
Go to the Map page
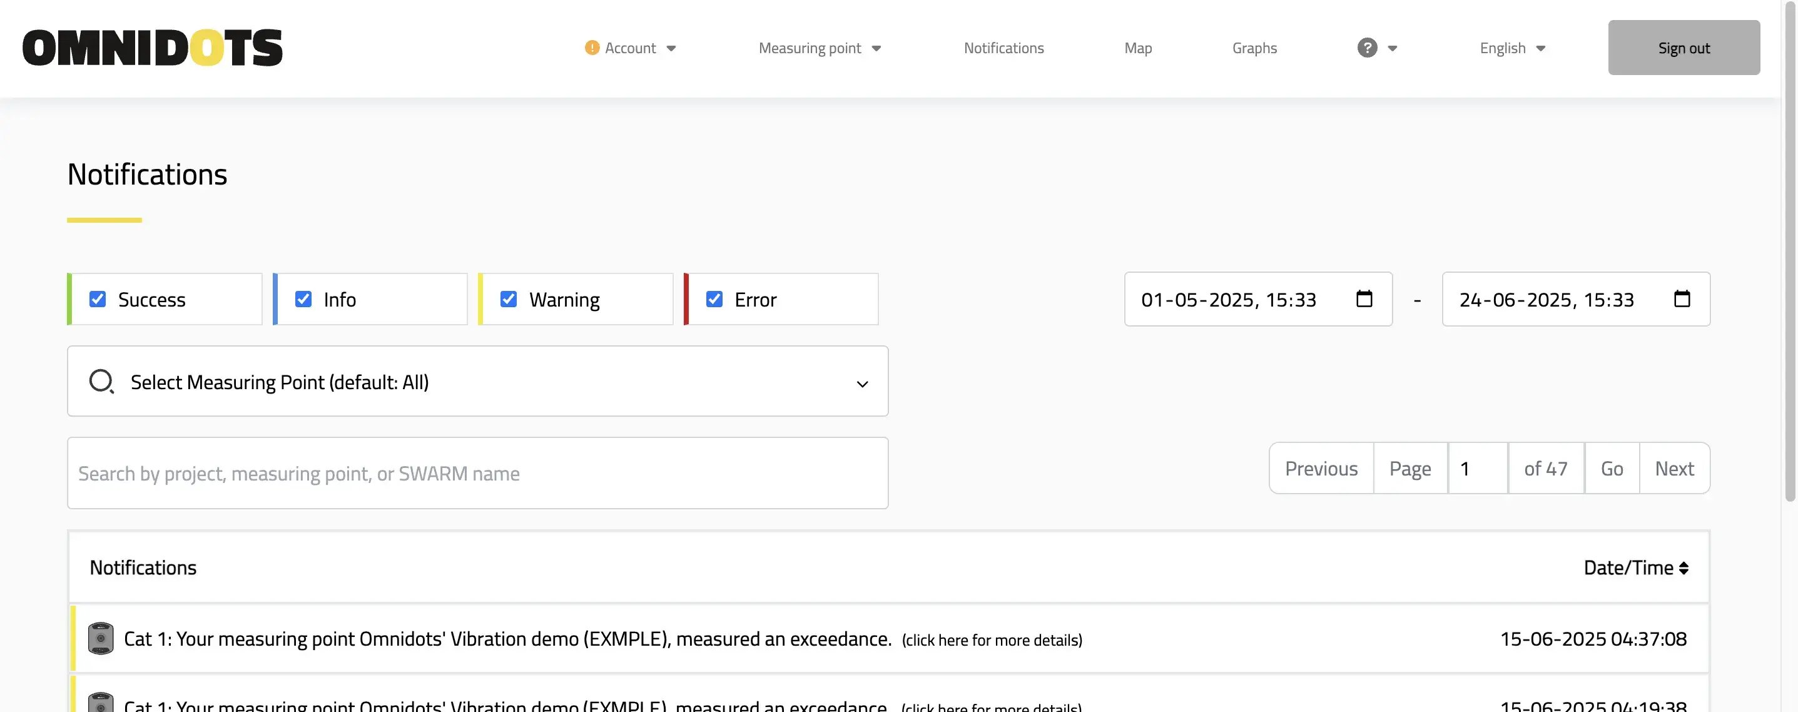pos(1138,48)
